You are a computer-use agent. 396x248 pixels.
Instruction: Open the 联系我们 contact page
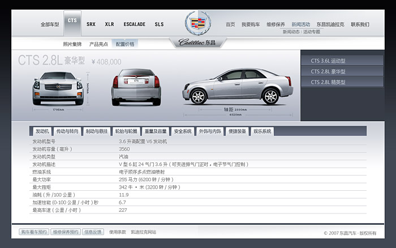pyautogui.click(x=360, y=24)
